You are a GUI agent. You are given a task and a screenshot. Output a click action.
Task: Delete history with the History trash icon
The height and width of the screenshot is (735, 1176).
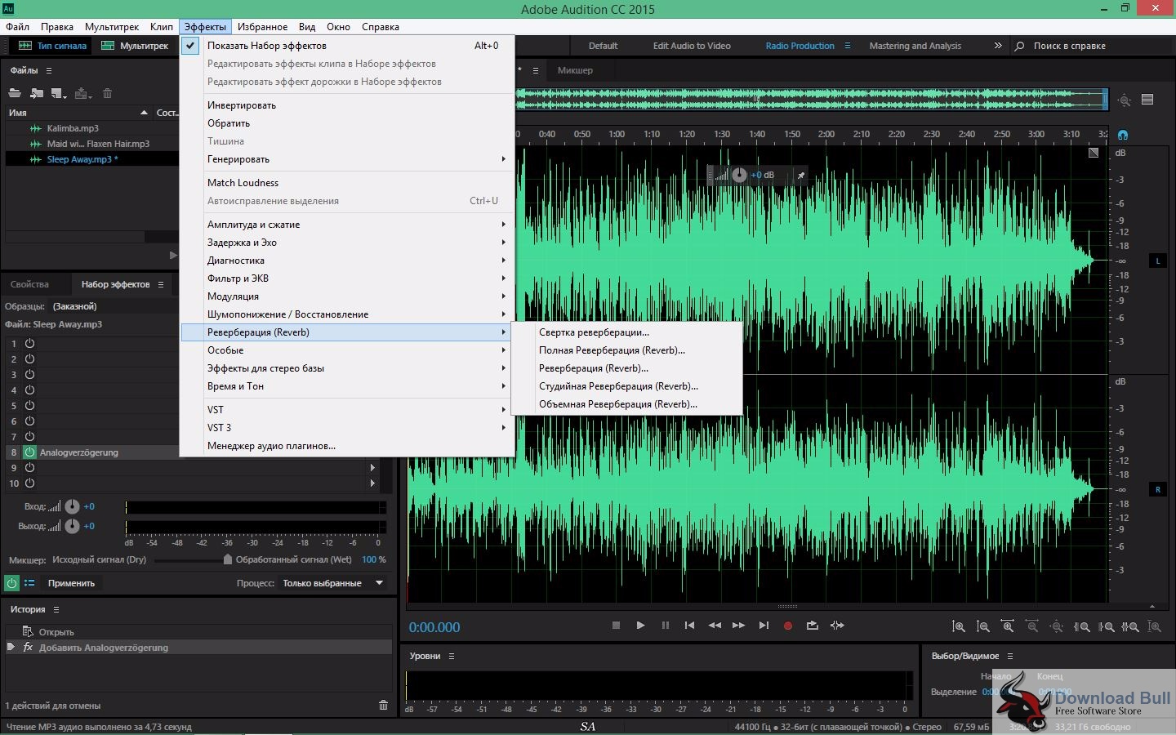point(383,705)
